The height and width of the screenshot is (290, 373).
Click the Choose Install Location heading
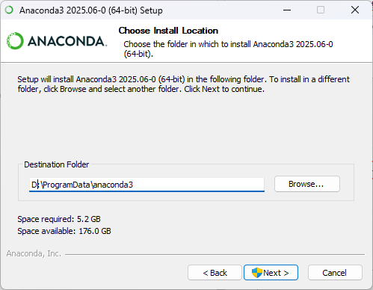[168, 31]
